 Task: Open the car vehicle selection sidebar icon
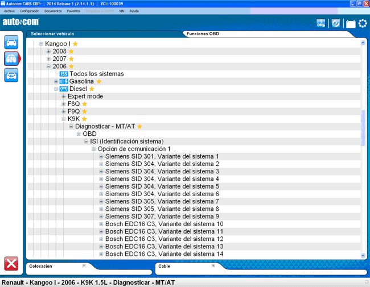[11, 42]
